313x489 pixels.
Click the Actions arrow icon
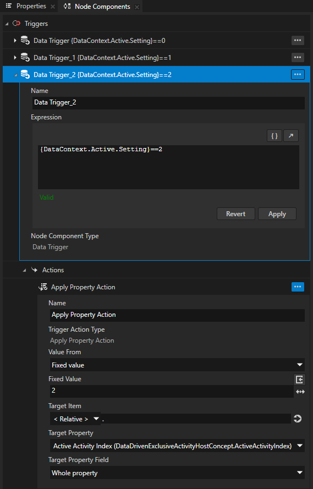34,270
